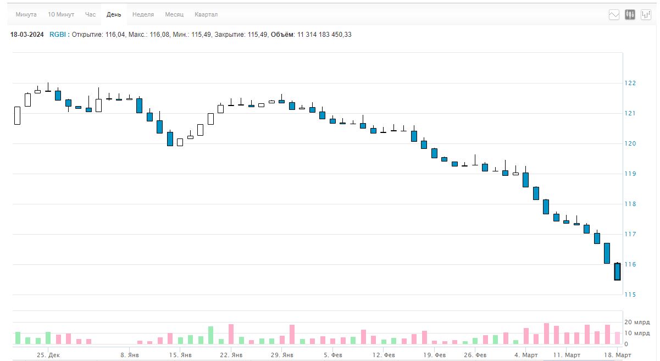Click the 118 price axis label

coord(630,204)
